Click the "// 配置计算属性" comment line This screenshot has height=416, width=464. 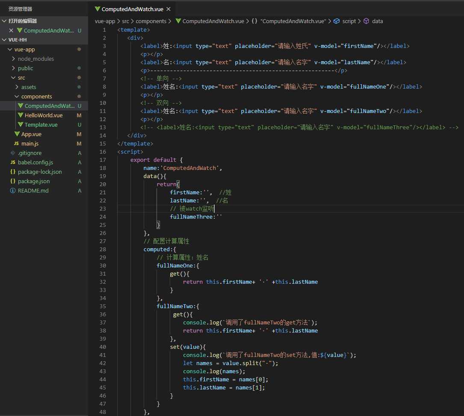click(x=166, y=241)
